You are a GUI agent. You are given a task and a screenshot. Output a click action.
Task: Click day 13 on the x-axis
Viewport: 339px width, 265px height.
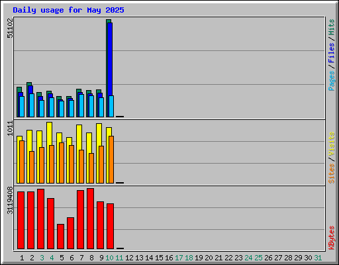pos(139,258)
